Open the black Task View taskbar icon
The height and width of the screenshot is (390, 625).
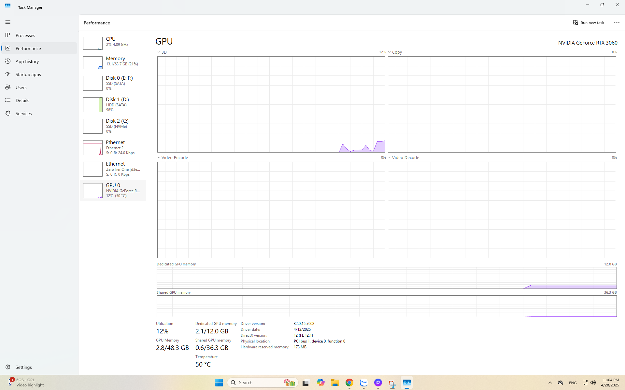[305, 383]
